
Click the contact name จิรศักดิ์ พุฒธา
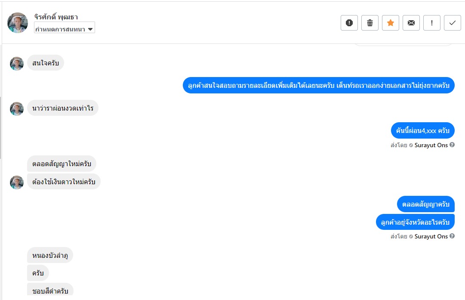[x=56, y=17]
